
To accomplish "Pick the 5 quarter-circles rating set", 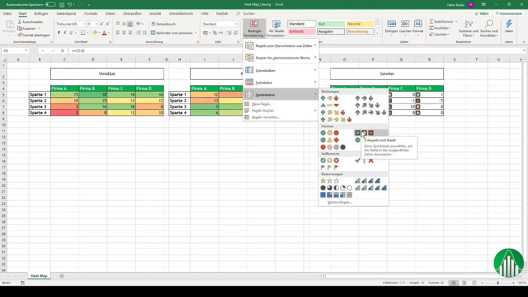I will (x=336, y=188).
